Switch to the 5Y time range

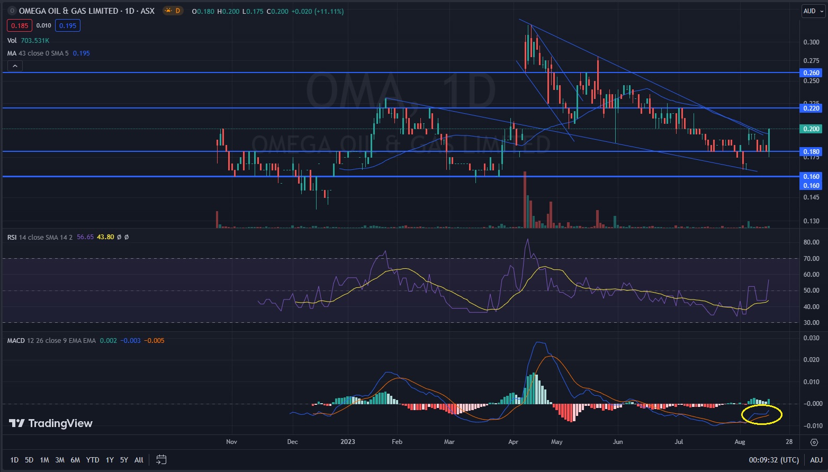124,460
